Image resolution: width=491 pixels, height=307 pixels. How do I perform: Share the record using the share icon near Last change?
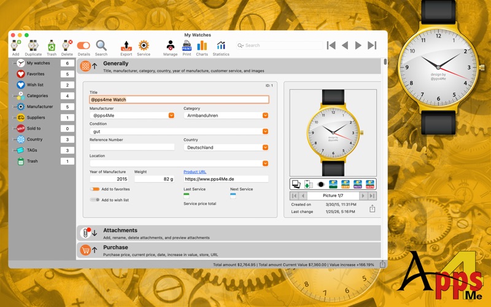pos(372,208)
